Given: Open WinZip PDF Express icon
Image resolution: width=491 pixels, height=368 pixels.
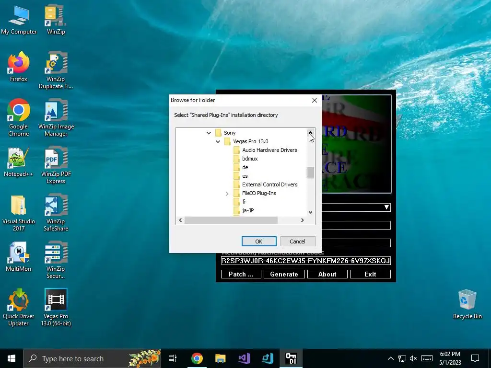Looking at the screenshot, I should [x=56, y=165].
